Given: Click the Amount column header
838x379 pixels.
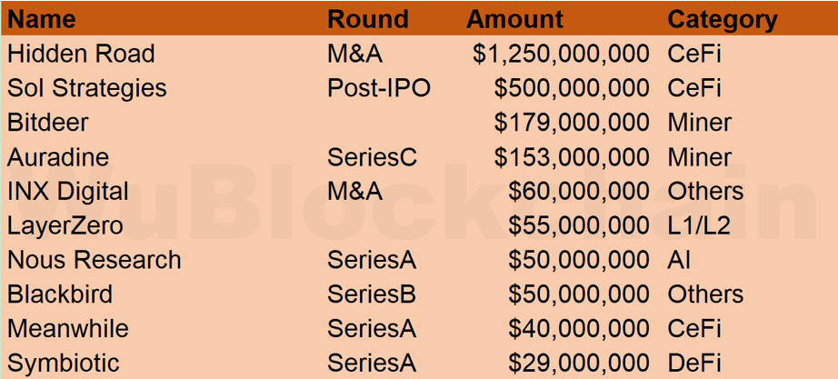Looking at the screenshot, I should [514, 20].
